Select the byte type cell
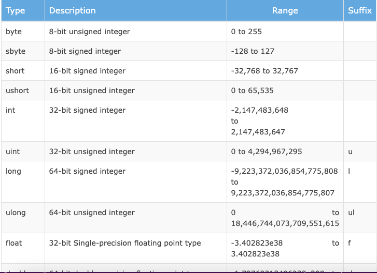 14,32
